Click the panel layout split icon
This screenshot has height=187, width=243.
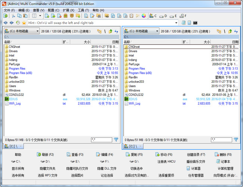pyautogui.click(x=34, y=16)
